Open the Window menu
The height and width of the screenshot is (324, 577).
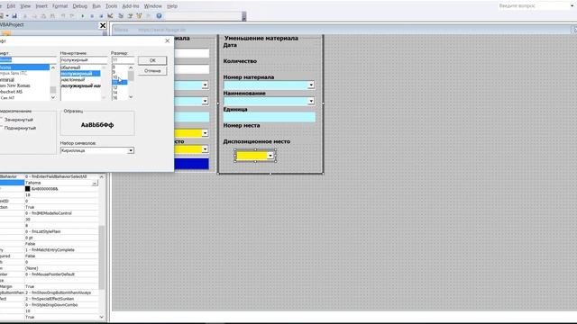pyautogui.click(x=152, y=6)
